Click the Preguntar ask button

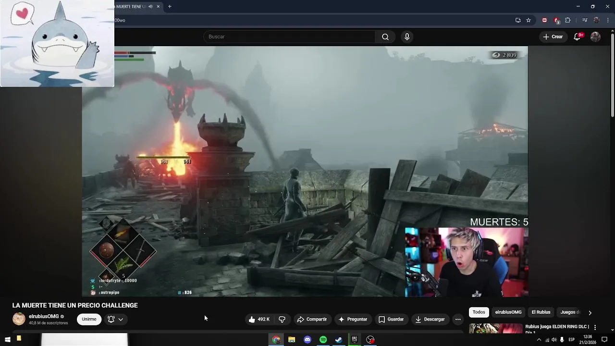click(x=353, y=319)
